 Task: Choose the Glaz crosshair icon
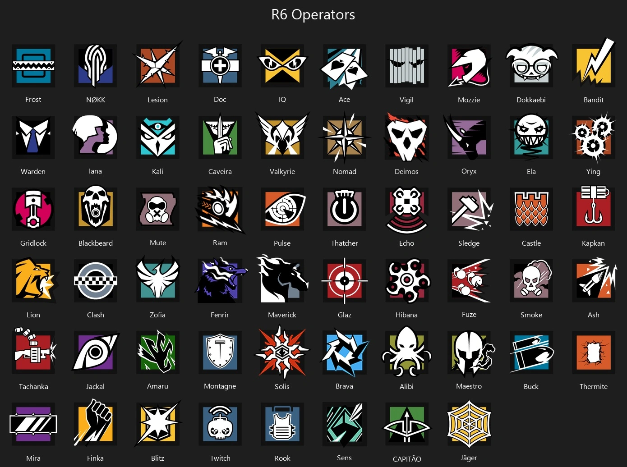[345, 281]
